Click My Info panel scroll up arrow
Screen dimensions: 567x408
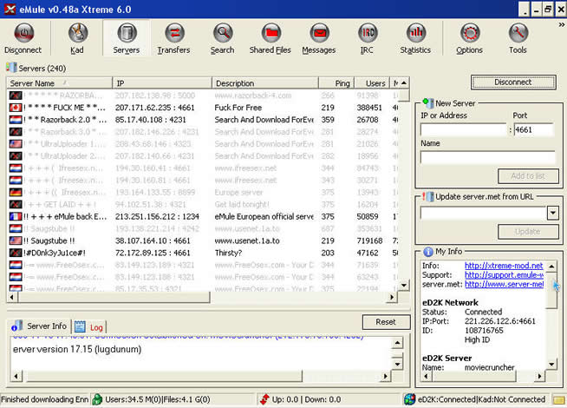pos(551,267)
